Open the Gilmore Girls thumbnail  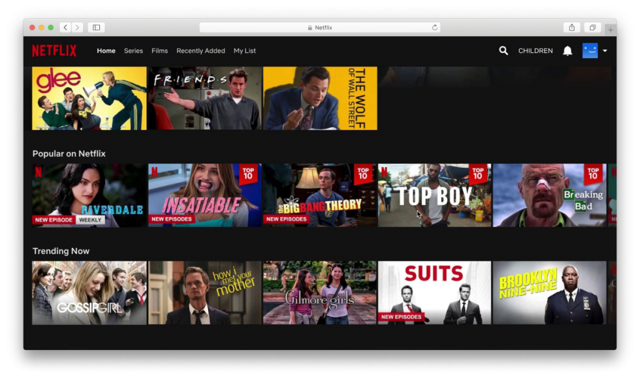pos(319,293)
